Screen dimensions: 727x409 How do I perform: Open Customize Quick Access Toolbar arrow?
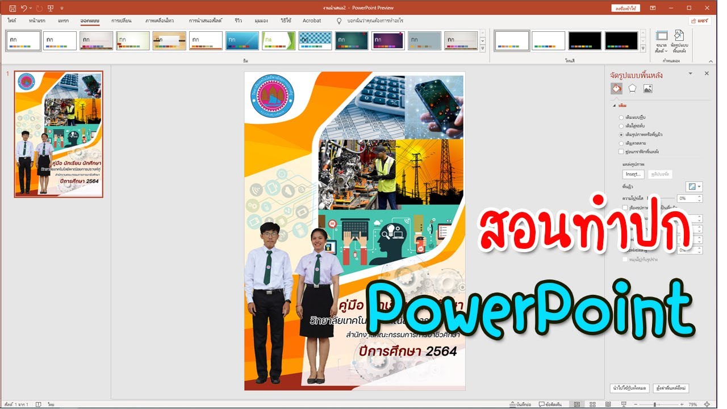point(61,8)
